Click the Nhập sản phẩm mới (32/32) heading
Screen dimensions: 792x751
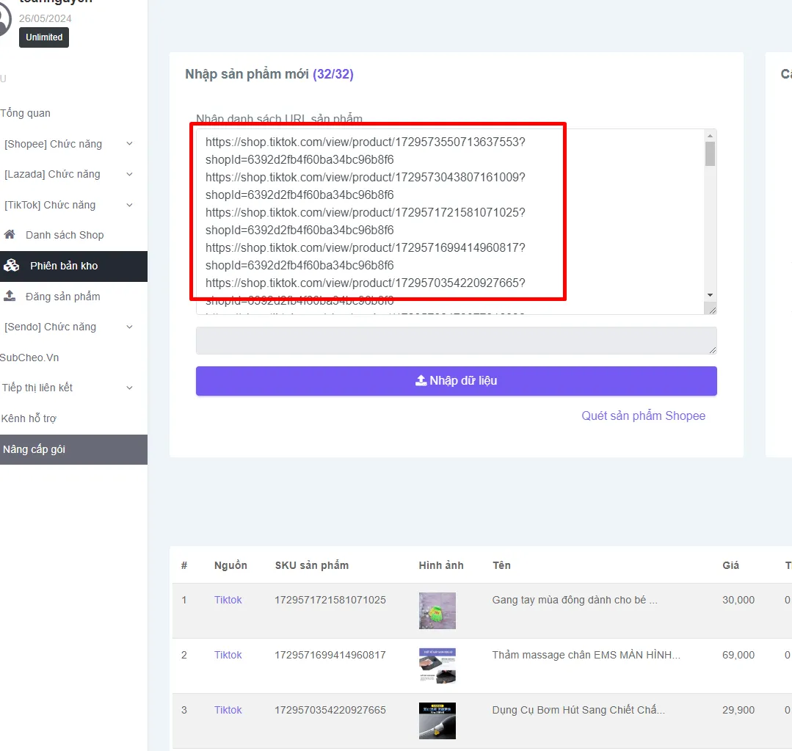[x=269, y=74]
